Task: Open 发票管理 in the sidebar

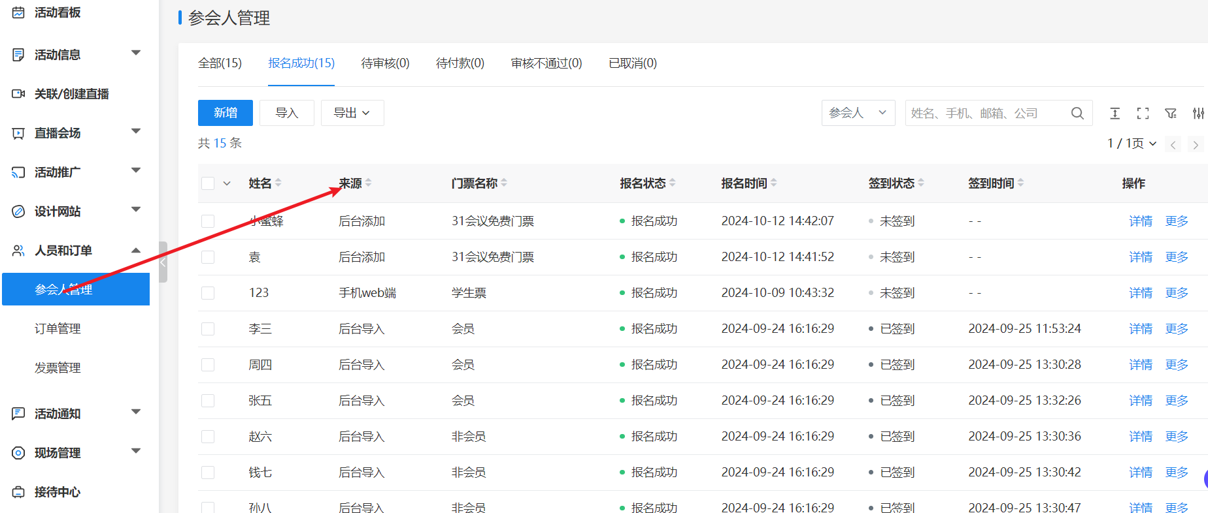Action: (x=58, y=368)
